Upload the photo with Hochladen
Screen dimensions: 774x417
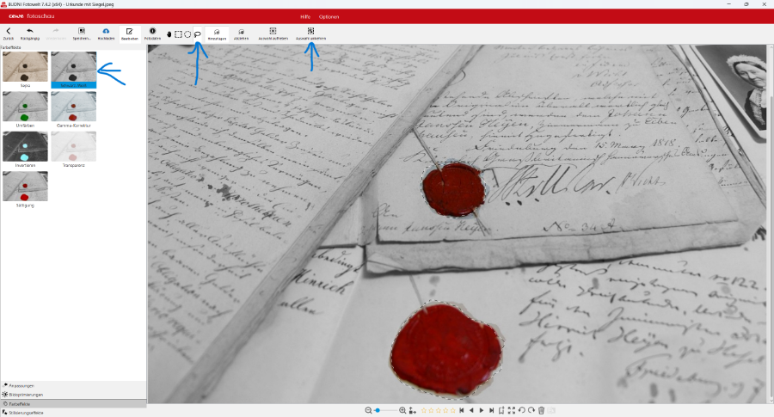pos(106,34)
